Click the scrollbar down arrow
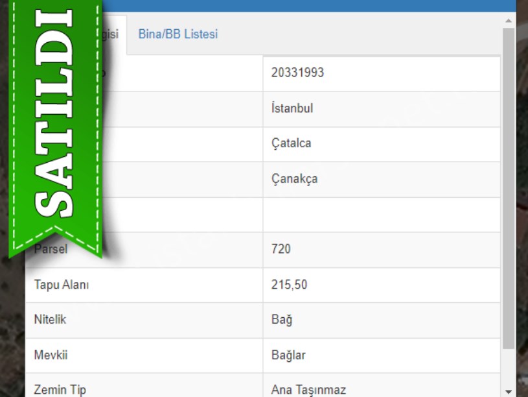Image resolution: width=528 pixels, height=397 pixels. 509,391
